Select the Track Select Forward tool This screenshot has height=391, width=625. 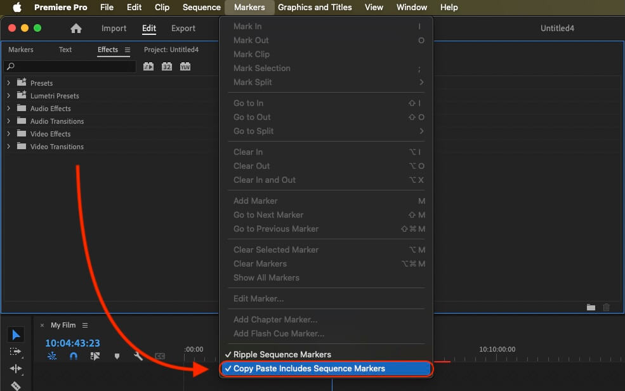click(15, 352)
